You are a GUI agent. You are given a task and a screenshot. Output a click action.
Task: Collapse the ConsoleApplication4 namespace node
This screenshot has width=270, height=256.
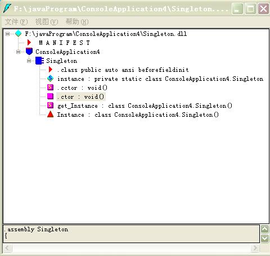[18, 52]
